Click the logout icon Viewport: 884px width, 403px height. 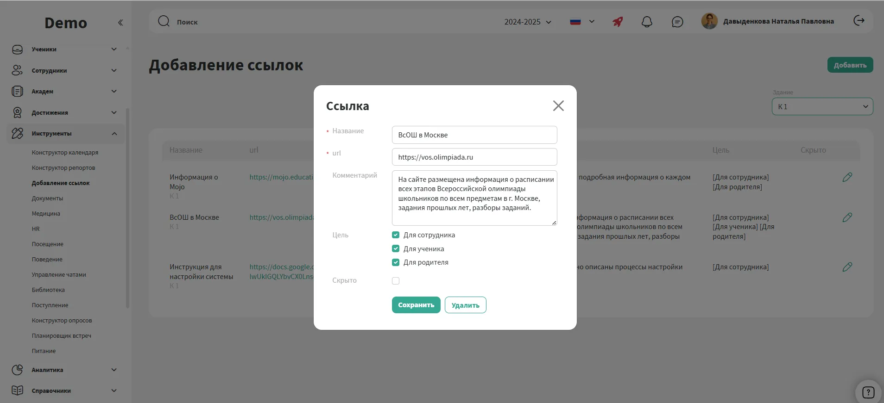click(x=859, y=21)
